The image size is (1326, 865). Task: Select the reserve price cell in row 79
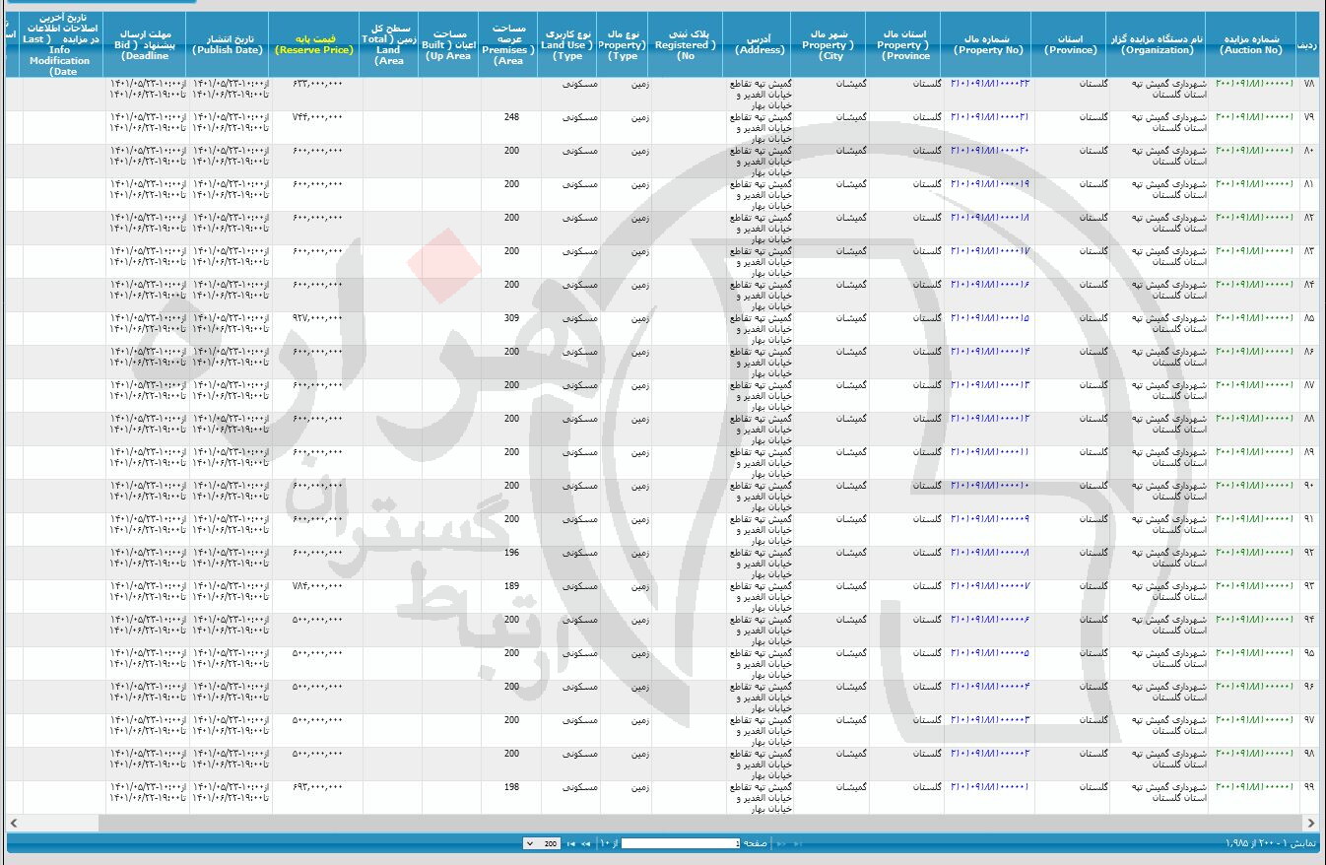(316, 128)
